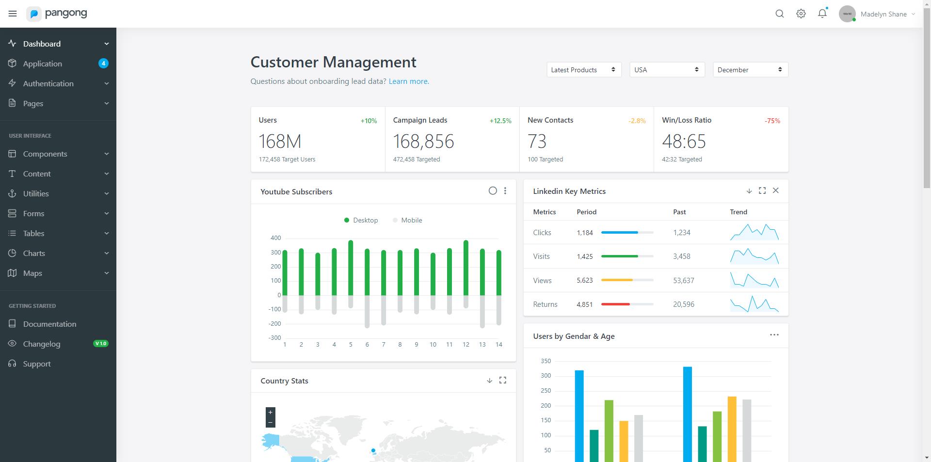
Task: Expand the Authentication chevron
Action: (x=106, y=83)
